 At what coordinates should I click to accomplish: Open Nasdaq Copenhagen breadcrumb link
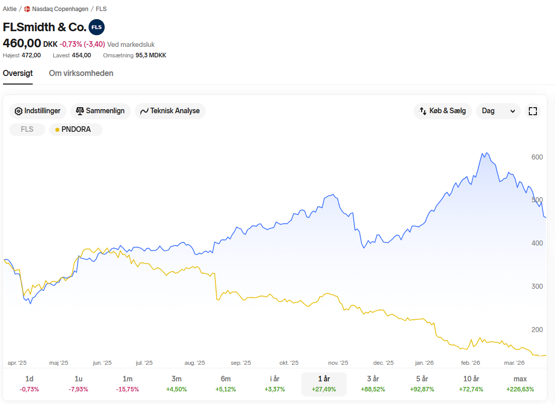point(60,9)
